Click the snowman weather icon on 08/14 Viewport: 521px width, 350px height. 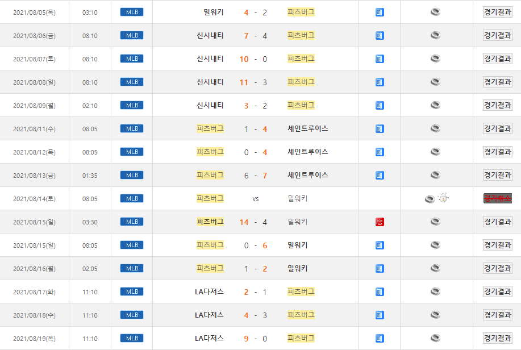click(443, 198)
